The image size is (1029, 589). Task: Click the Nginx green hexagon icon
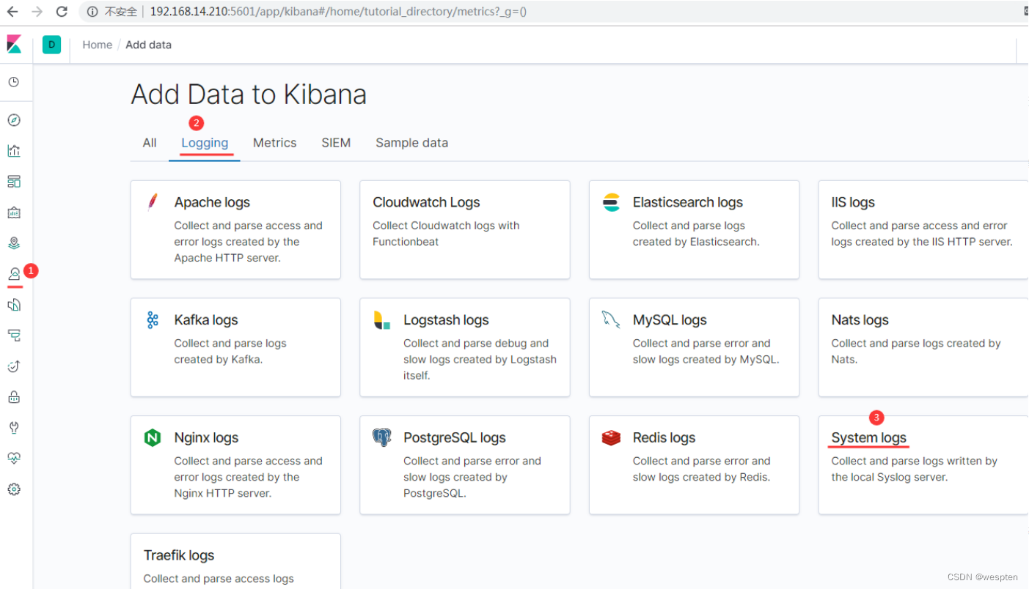[152, 438]
